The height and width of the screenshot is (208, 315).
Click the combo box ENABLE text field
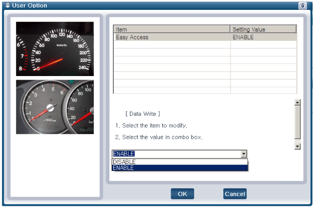[176, 154]
